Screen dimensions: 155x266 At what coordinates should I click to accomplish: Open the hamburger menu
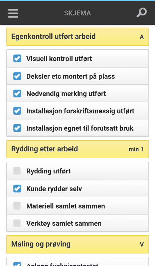(x=13, y=13)
